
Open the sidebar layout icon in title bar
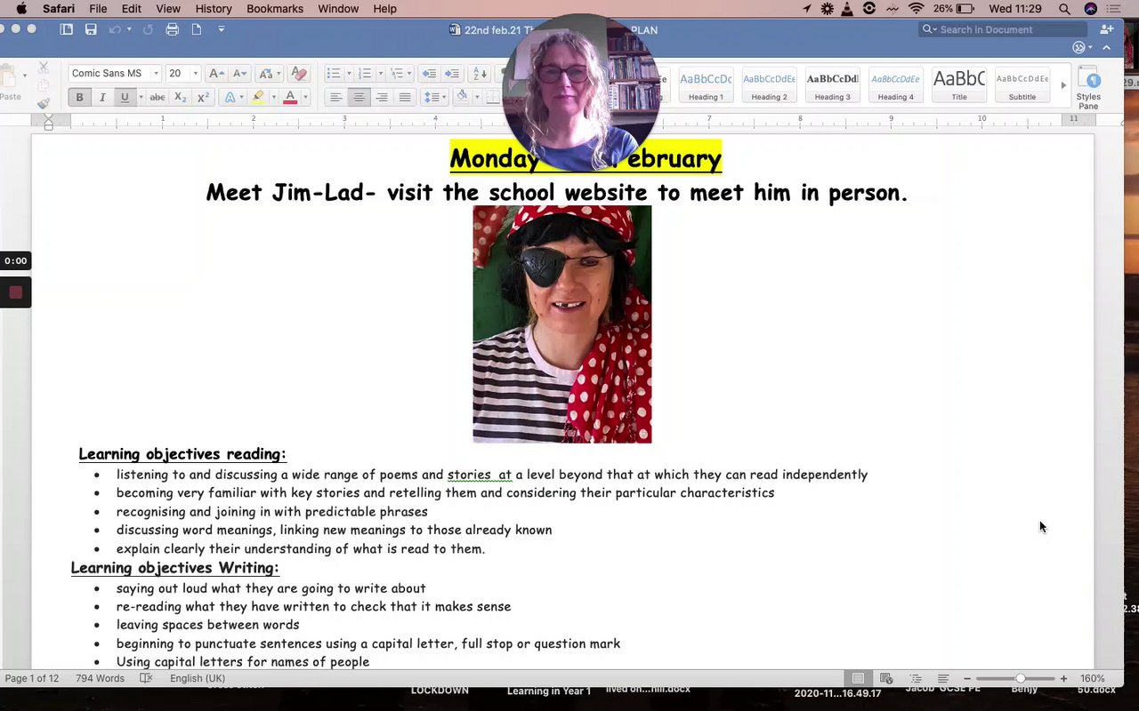pyautogui.click(x=67, y=29)
